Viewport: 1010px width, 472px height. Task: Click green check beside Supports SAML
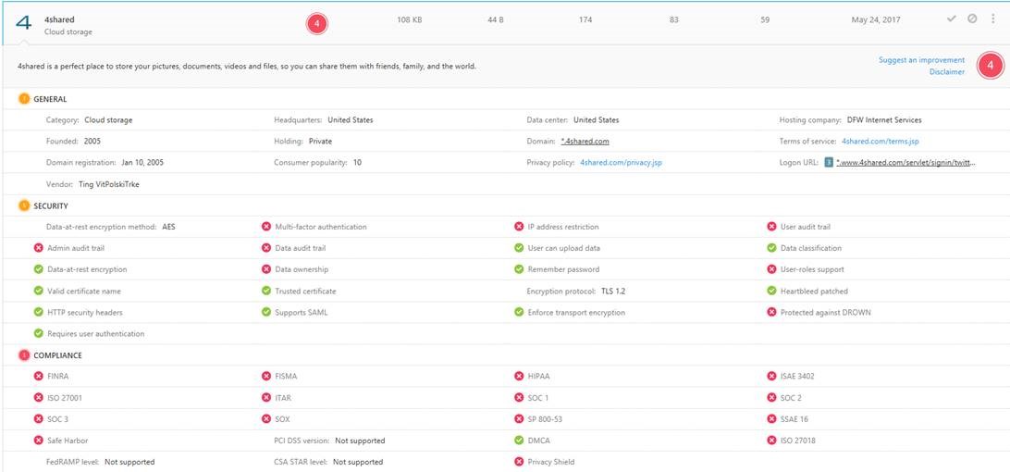(266, 313)
